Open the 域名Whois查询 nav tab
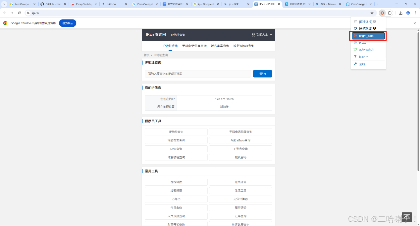420x226 pixels. tap(244, 46)
